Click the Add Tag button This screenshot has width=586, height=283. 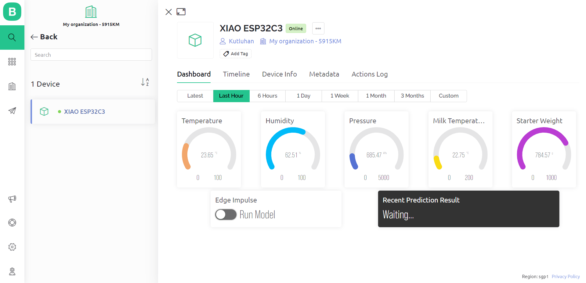coord(235,54)
